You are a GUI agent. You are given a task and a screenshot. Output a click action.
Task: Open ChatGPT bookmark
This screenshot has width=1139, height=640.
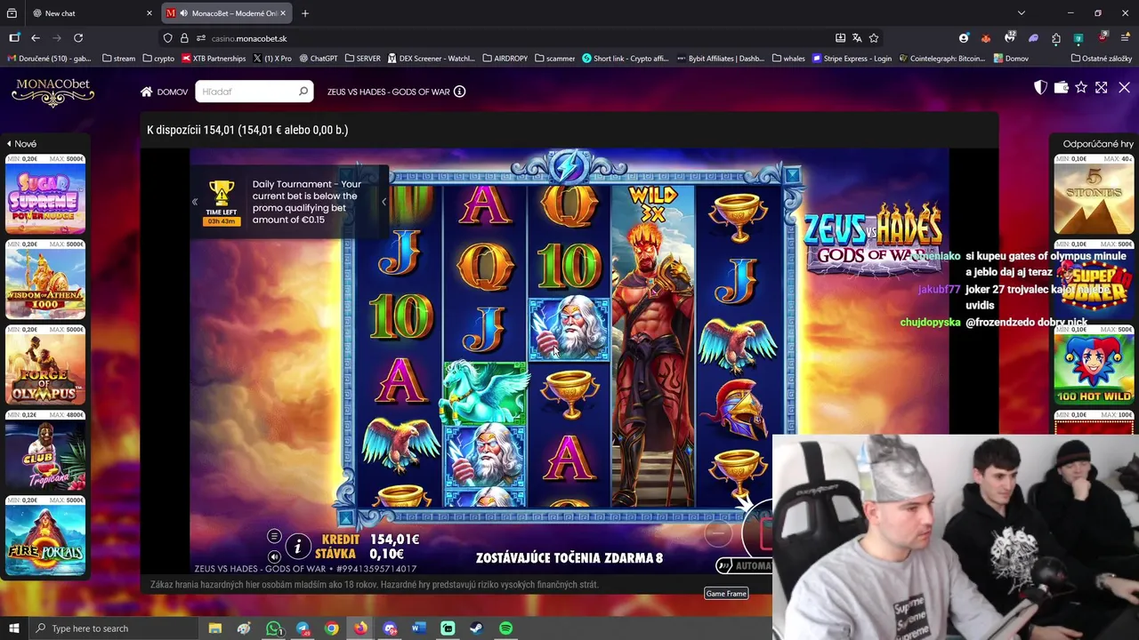point(319,59)
